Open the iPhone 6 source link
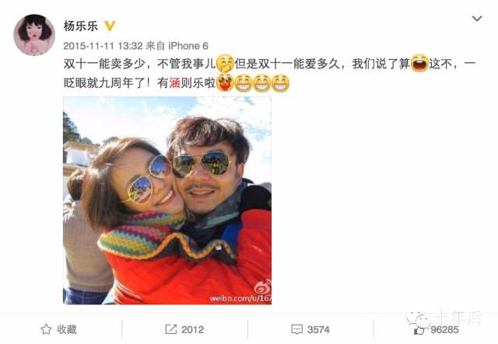The height and width of the screenshot is (344, 498). (x=188, y=46)
